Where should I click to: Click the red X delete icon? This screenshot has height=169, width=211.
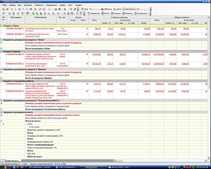coord(35,9)
